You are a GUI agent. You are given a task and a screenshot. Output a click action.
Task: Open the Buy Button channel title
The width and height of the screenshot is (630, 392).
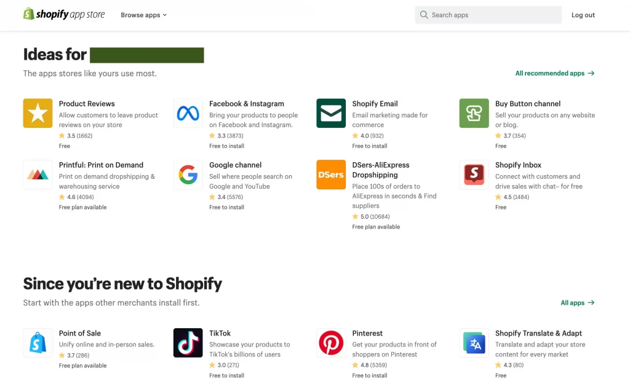click(527, 103)
